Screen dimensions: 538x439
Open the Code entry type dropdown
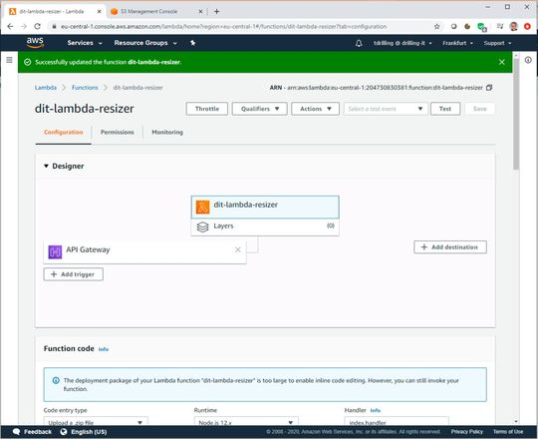[96, 421]
